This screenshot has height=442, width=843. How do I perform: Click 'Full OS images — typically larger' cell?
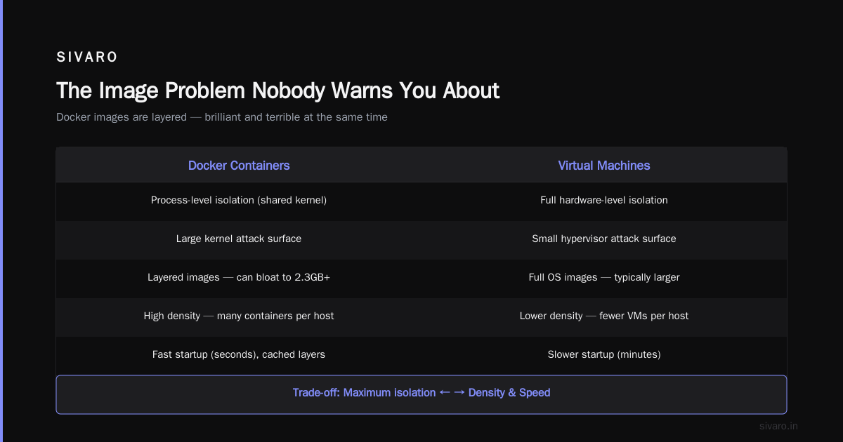[604, 277]
